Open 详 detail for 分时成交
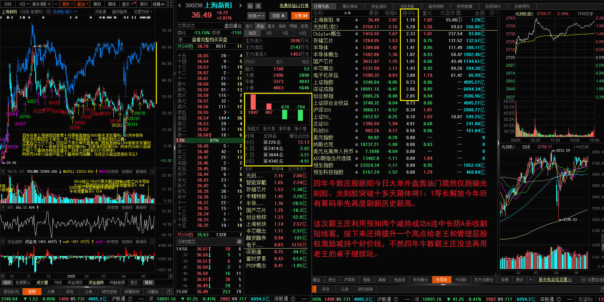This screenshot has width=604, height=302. tap(239, 242)
